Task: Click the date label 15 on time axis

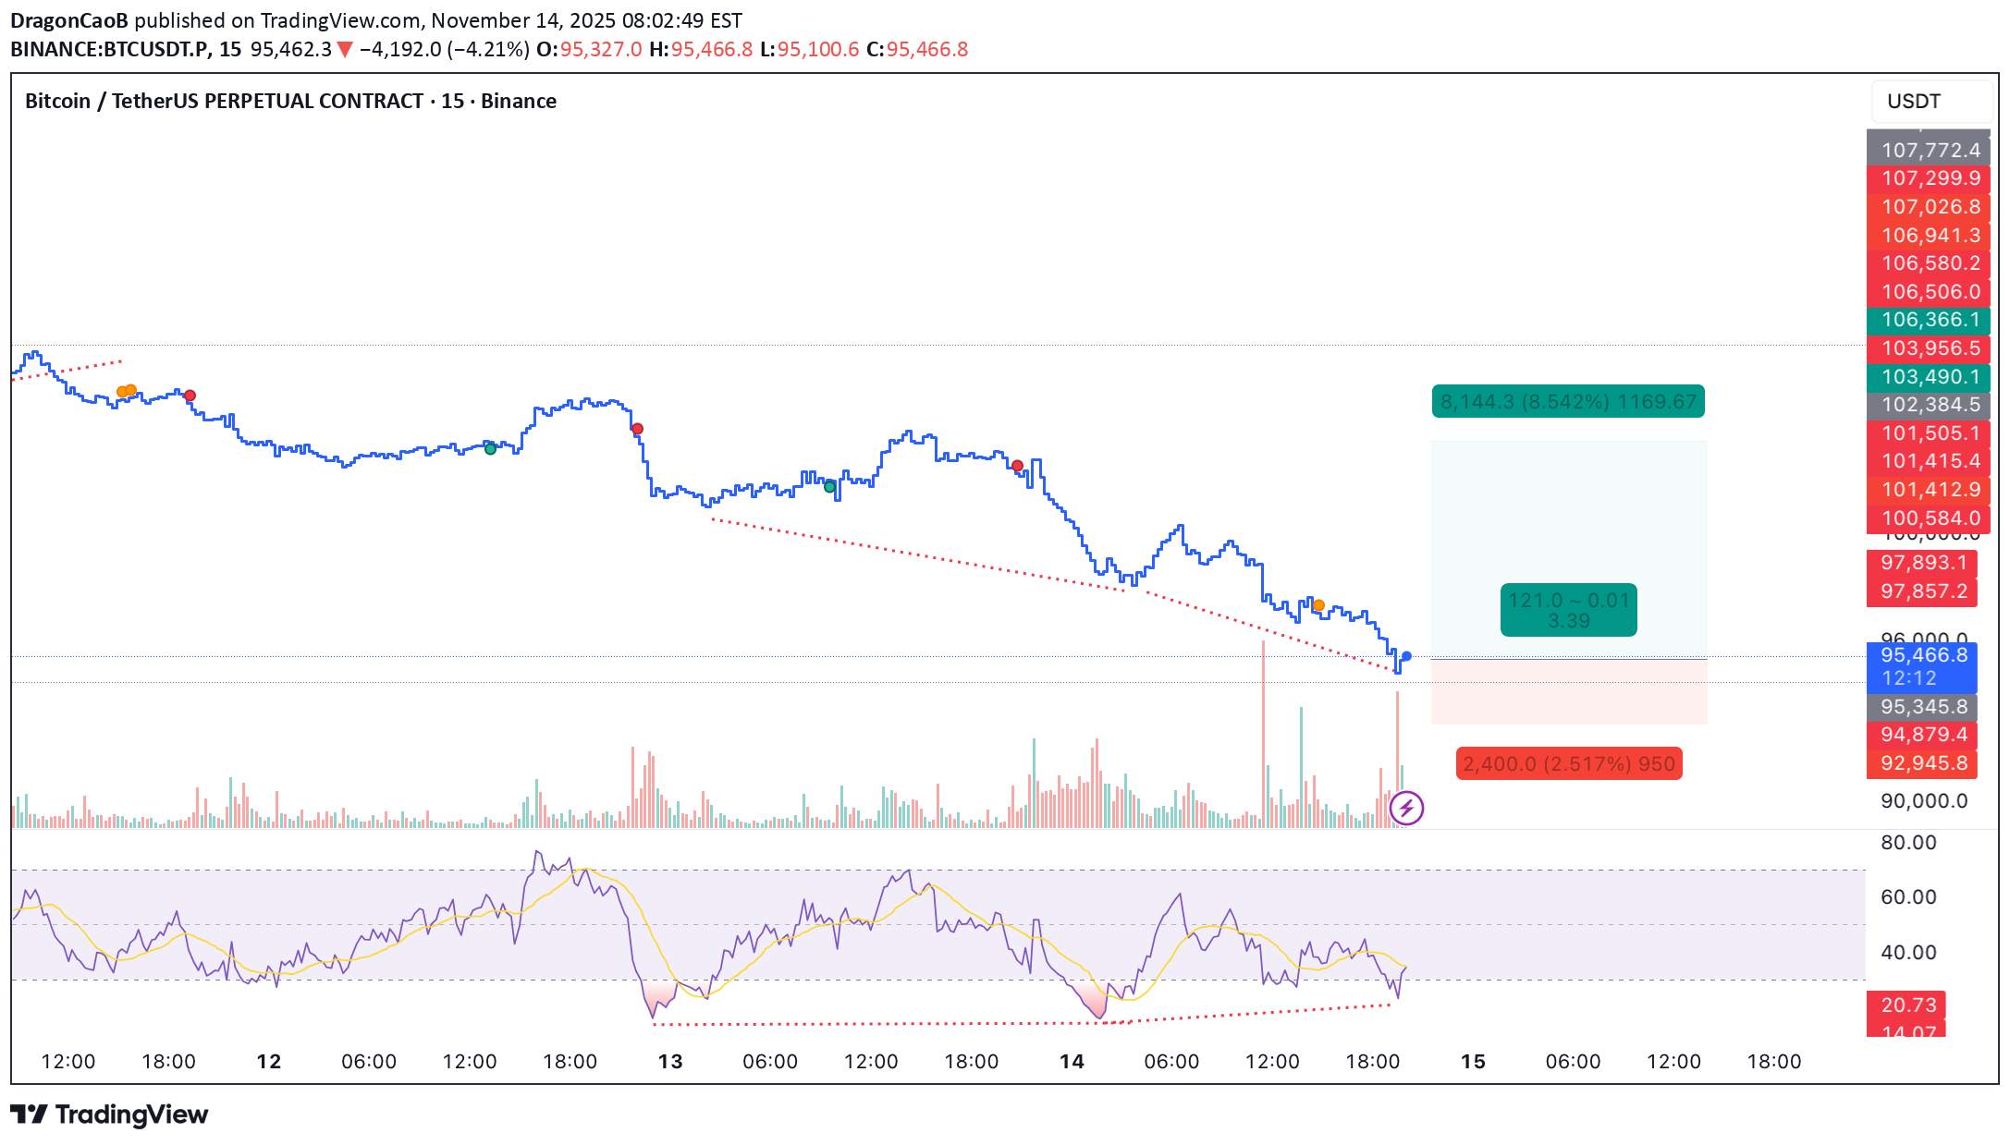Action: pyautogui.click(x=1473, y=1062)
